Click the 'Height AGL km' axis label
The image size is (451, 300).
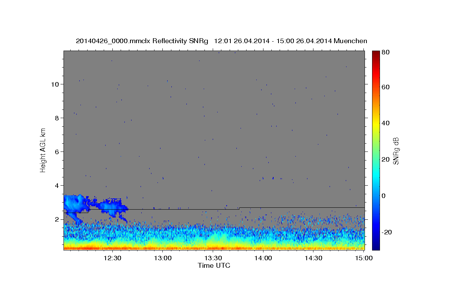(43, 150)
